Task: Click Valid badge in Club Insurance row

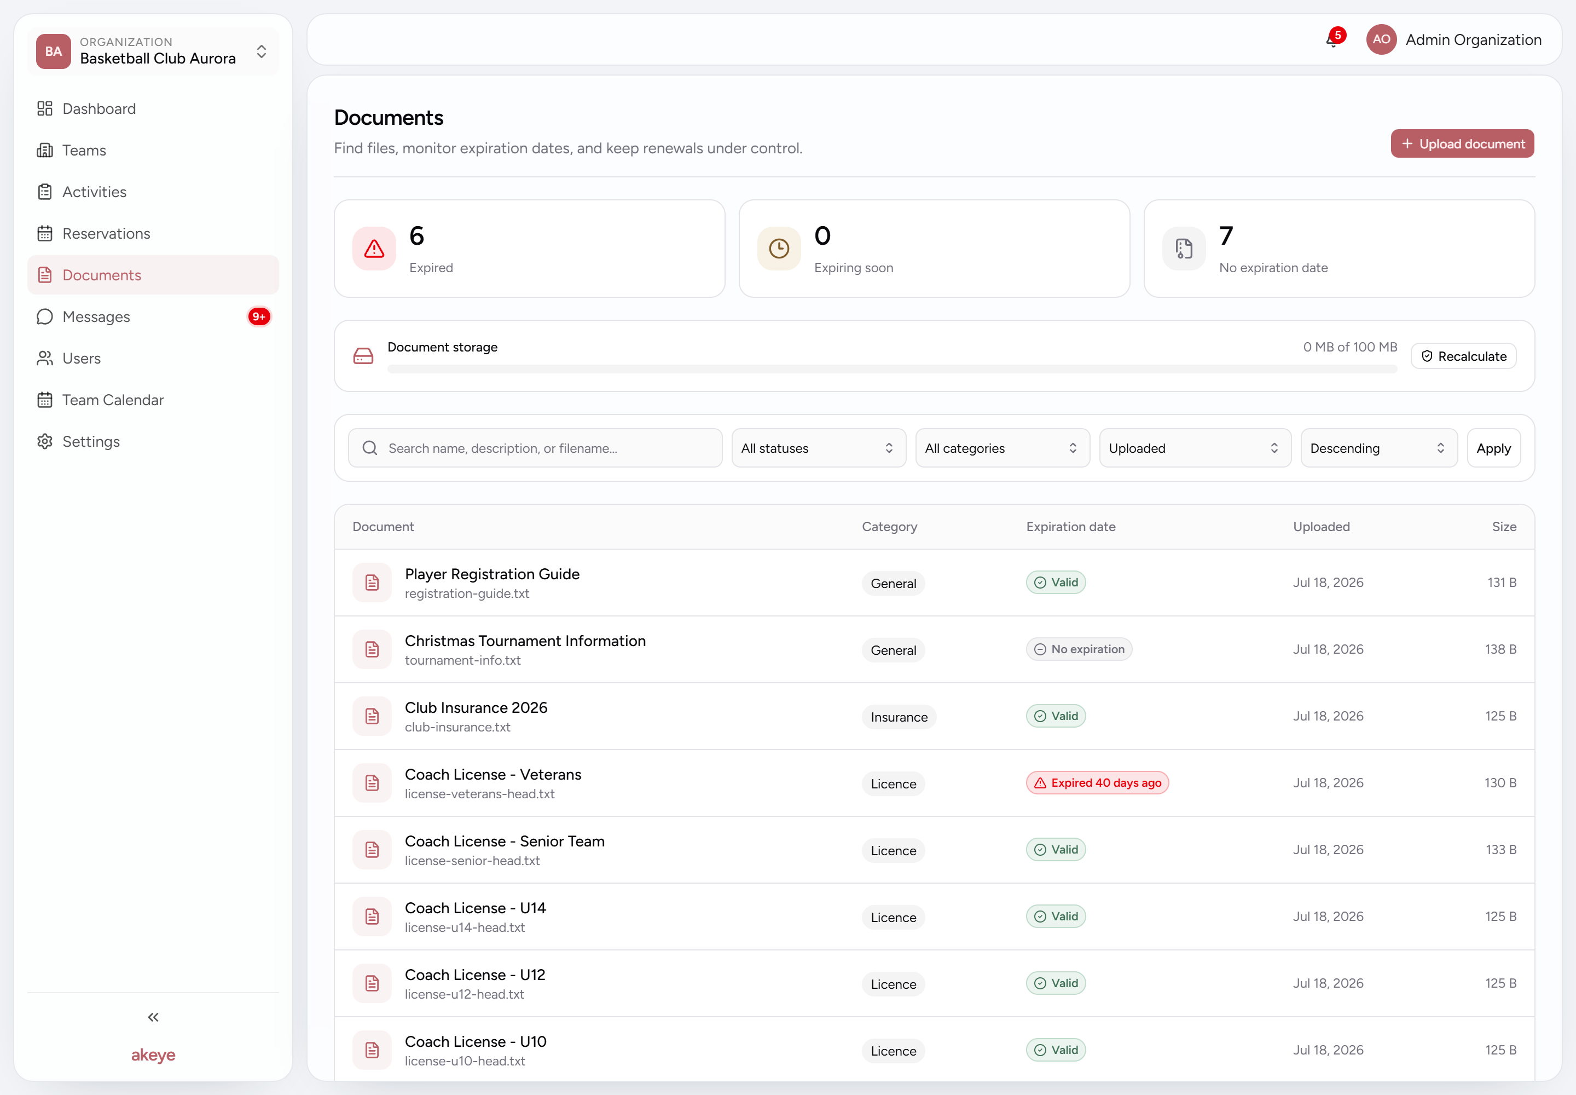Action: click(1055, 716)
